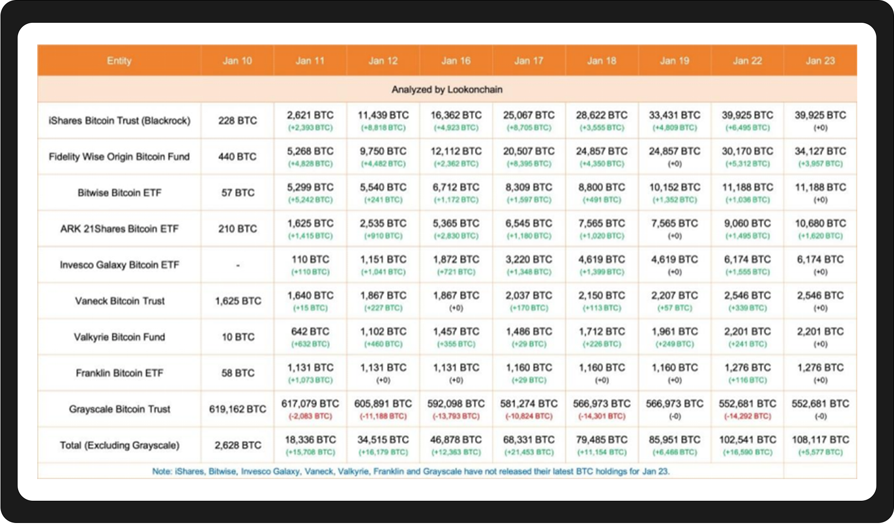This screenshot has width=894, height=524.
Task: Select the "28,622 BTC" value on Jan 18
Action: pos(602,115)
